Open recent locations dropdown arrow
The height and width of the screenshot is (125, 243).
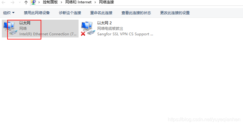(20, 2)
